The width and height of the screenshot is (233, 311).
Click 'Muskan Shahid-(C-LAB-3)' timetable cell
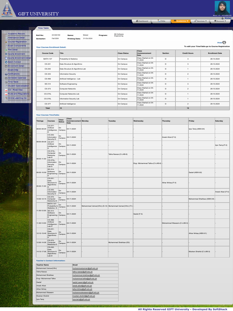pos(201,251)
